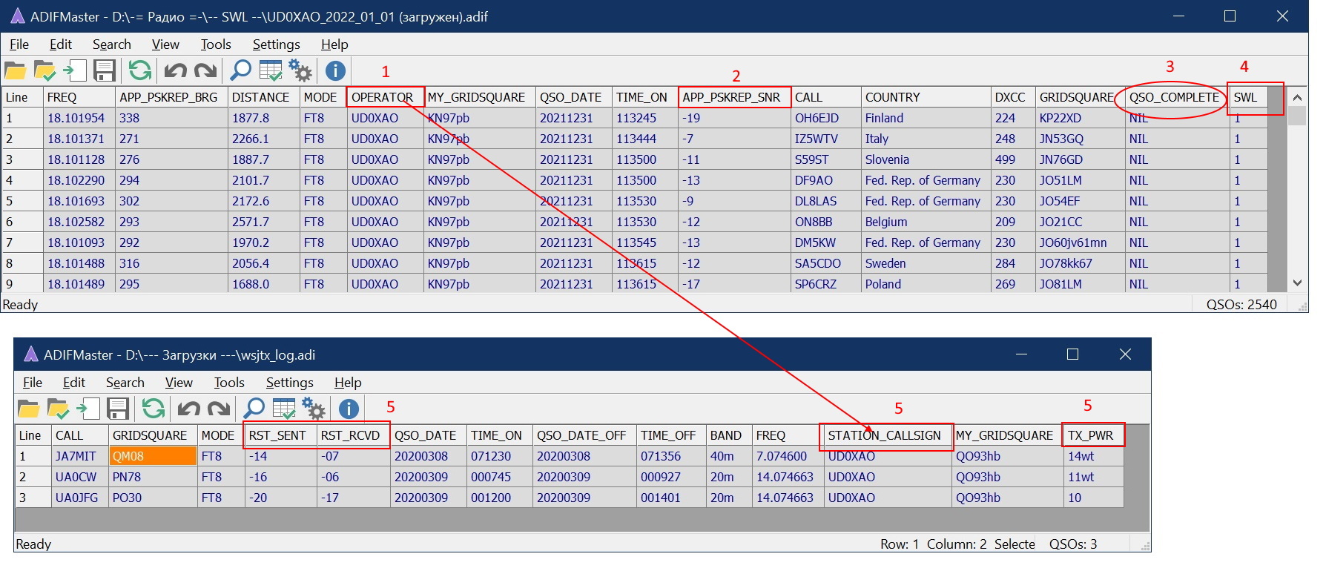The image size is (1326, 571).
Task: Select the 14wt TX_PWR cell
Action: coord(1093,456)
